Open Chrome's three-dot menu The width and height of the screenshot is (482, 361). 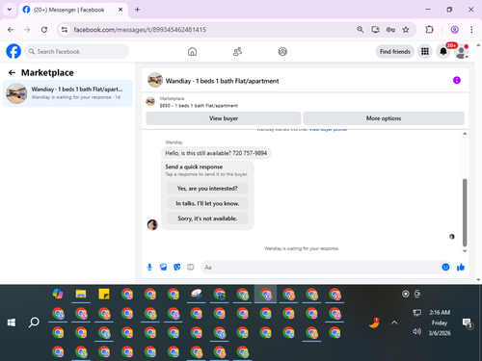coord(471,30)
